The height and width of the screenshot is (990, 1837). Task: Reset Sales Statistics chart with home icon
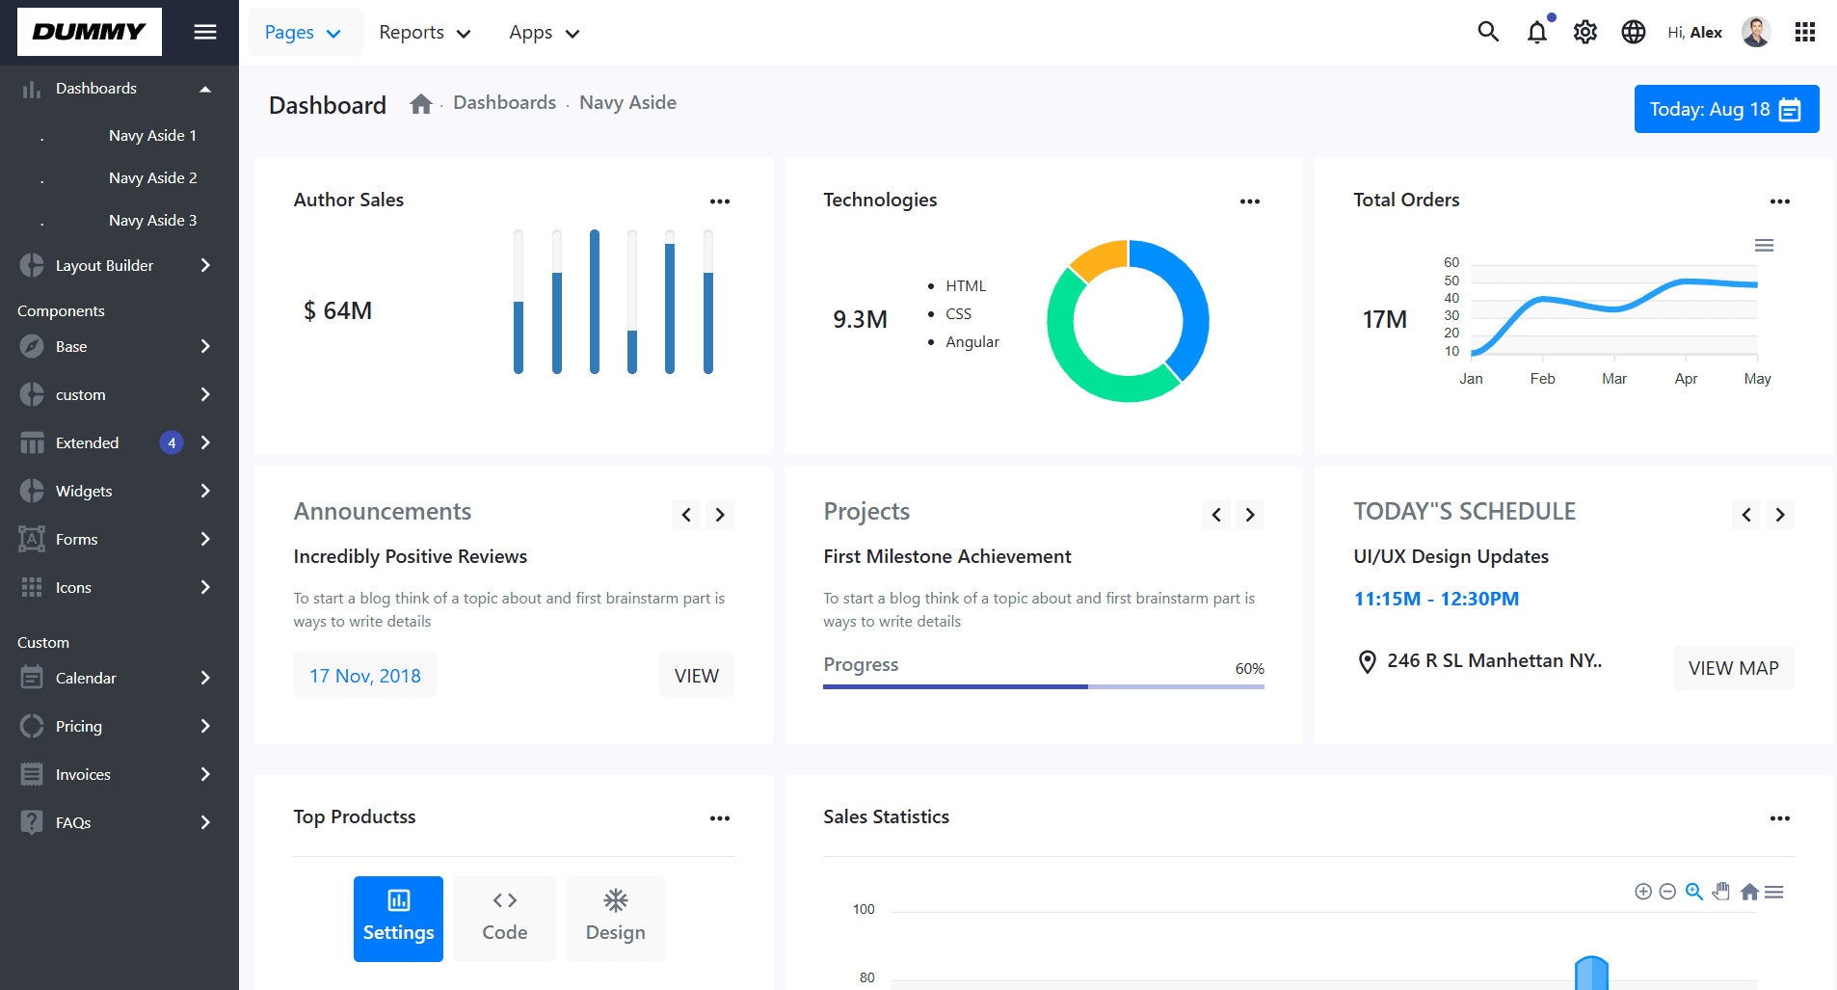pyautogui.click(x=1749, y=892)
